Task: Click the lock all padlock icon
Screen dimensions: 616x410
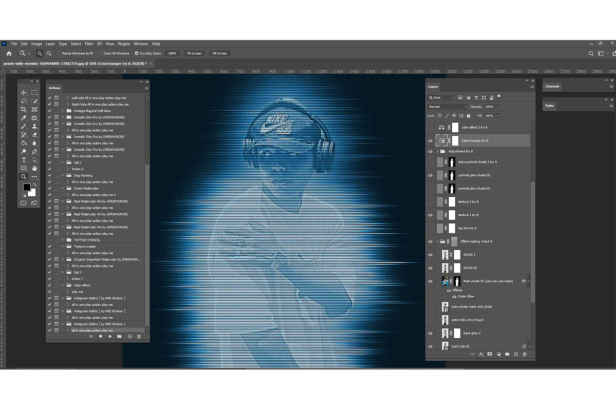Action: [469, 116]
